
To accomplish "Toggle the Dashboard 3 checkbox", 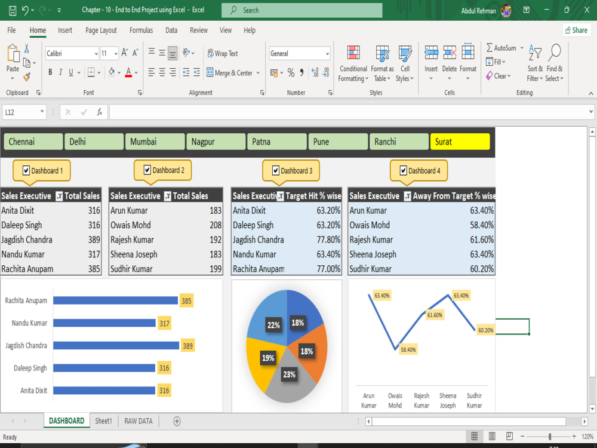I will (x=276, y=170).
